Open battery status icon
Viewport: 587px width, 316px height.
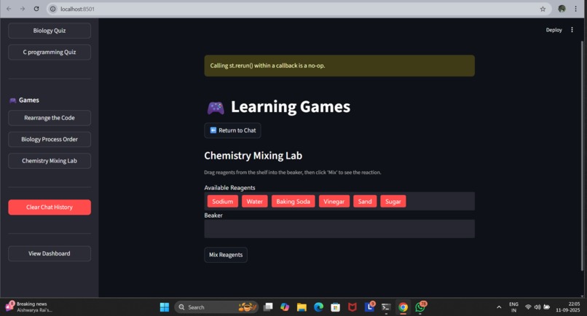(x=546, y=307)
